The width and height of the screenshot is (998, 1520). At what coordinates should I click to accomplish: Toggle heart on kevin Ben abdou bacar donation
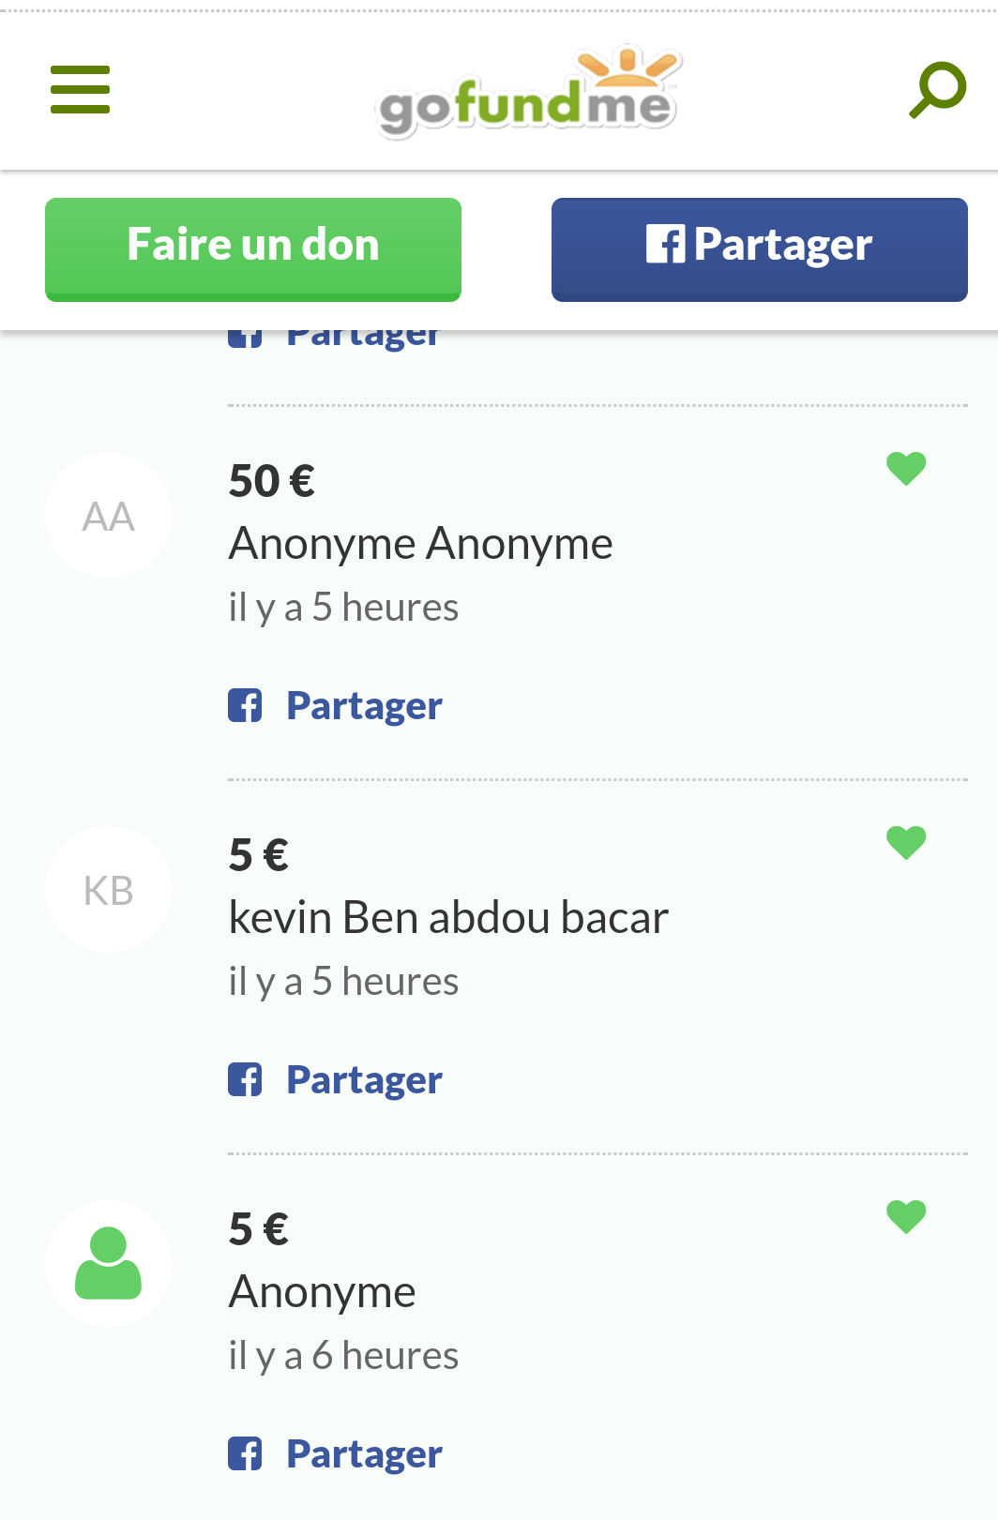[906, 842]
